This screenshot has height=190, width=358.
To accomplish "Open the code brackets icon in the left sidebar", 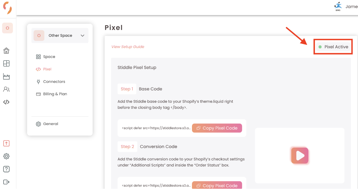I will (x=6, y=102).
